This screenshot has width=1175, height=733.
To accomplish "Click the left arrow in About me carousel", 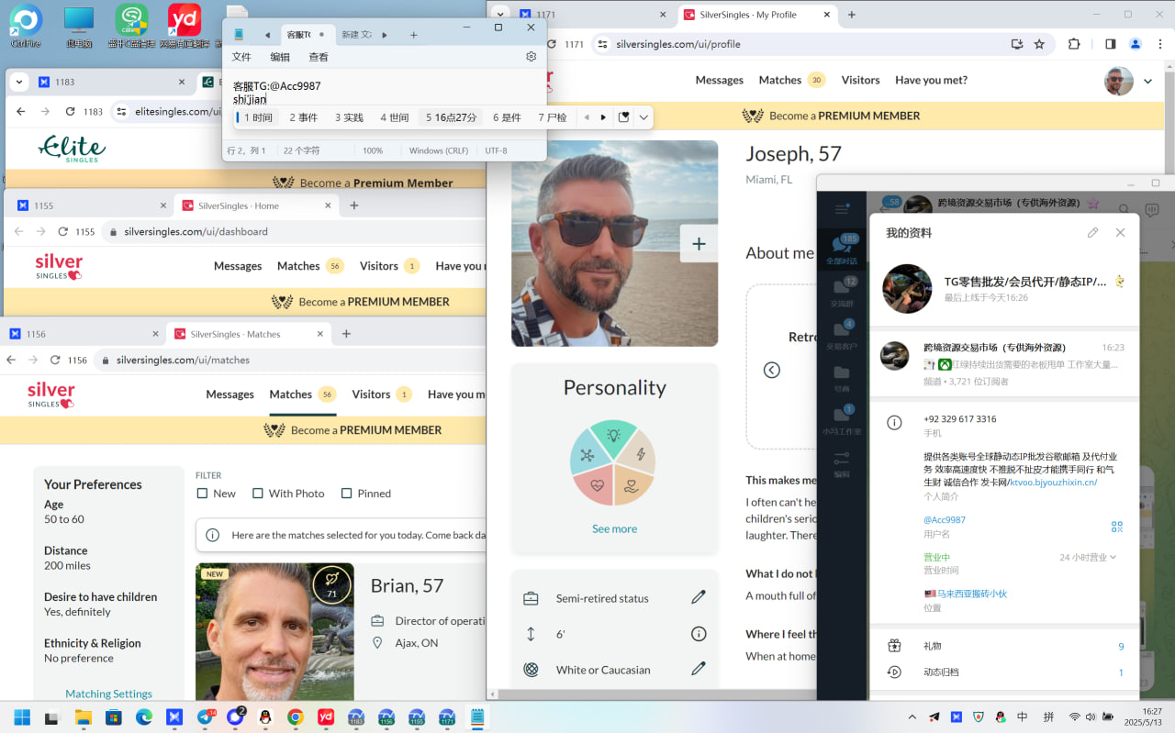I will (772, 370).
